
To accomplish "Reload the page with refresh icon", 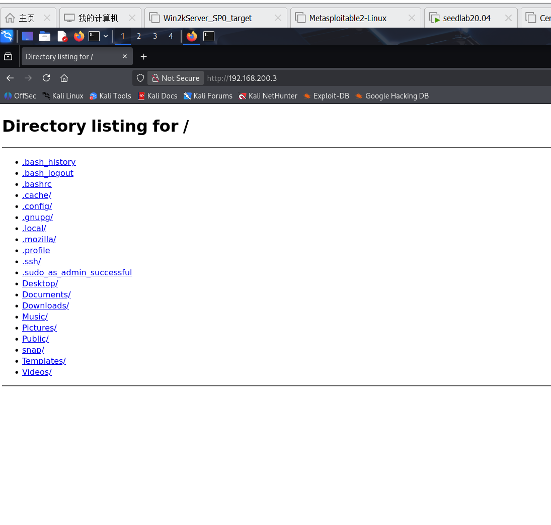I will click(x=46, y=78).
